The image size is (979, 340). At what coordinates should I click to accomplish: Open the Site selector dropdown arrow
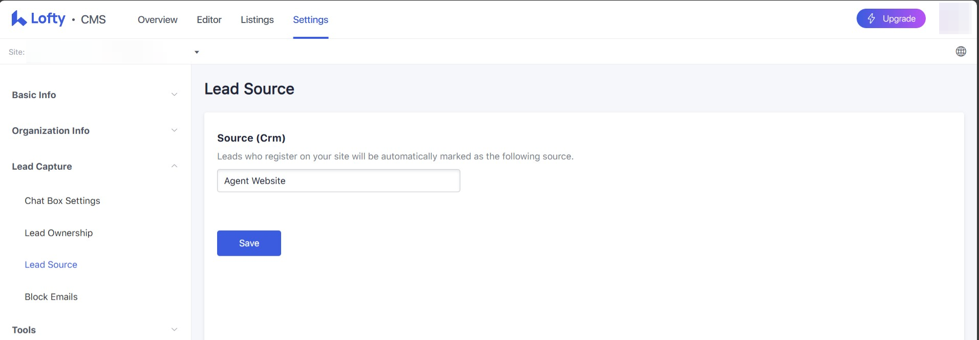(x=197, y=52)
